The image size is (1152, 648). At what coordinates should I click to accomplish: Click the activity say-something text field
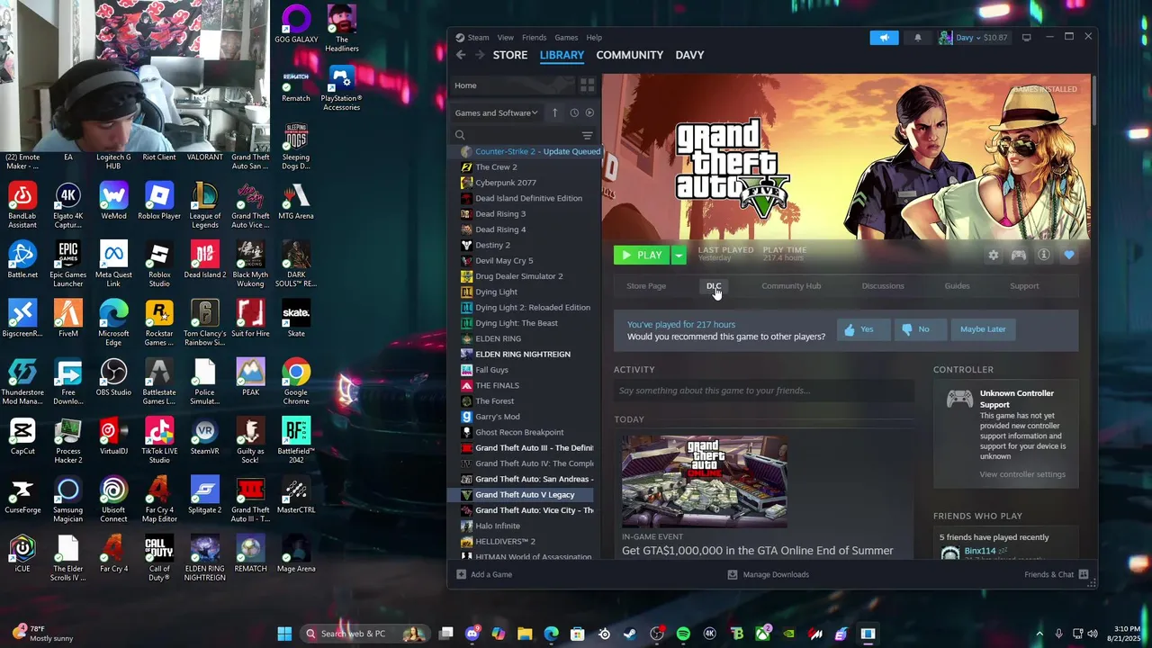(x=764, y=391)
